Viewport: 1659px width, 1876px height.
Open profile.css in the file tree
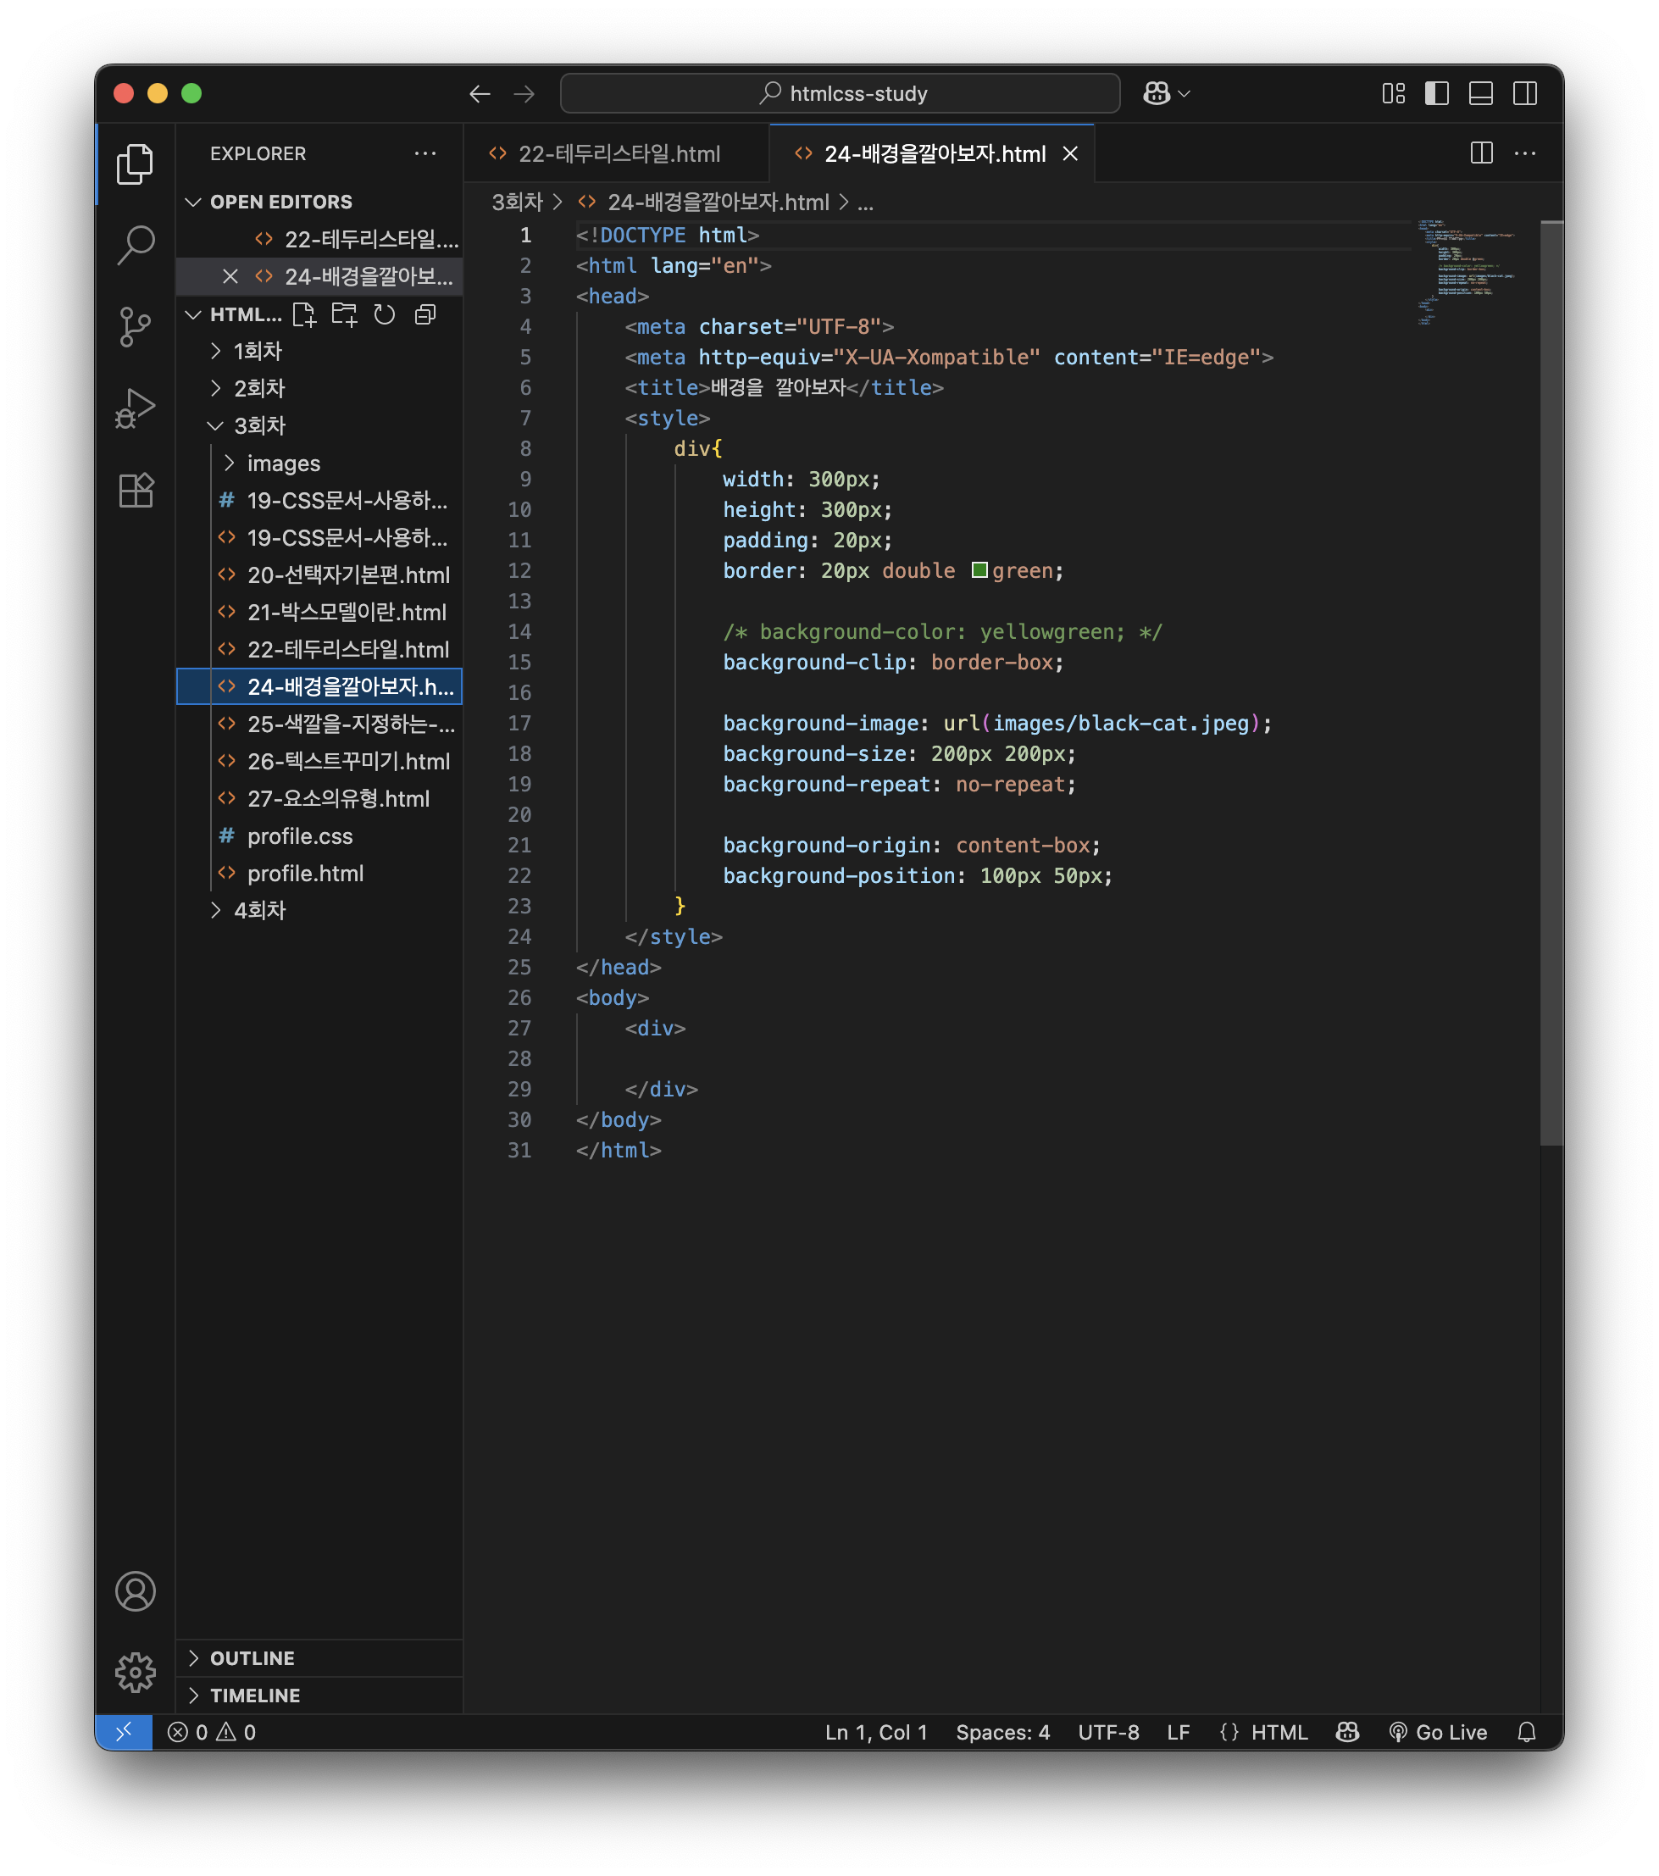pyautogui.click(x=299, y=836)
